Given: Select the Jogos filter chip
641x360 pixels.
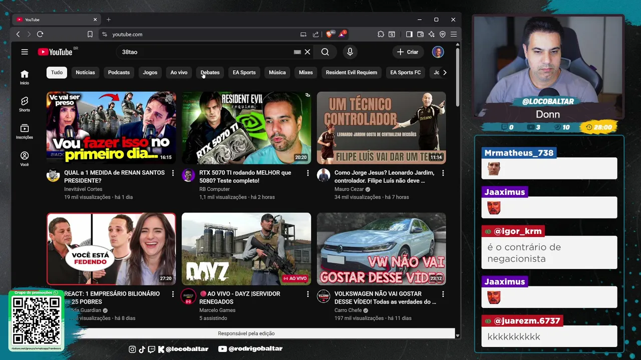Looking at the screenshot, I should 150,72.
